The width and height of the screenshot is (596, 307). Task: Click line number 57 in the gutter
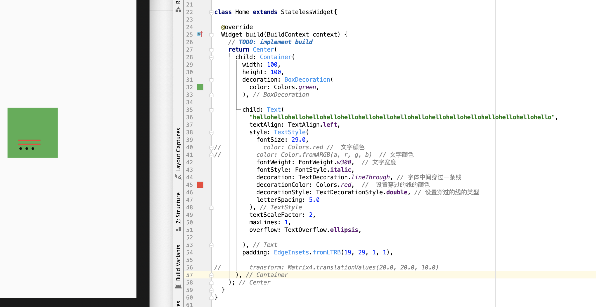pos(189,275)
